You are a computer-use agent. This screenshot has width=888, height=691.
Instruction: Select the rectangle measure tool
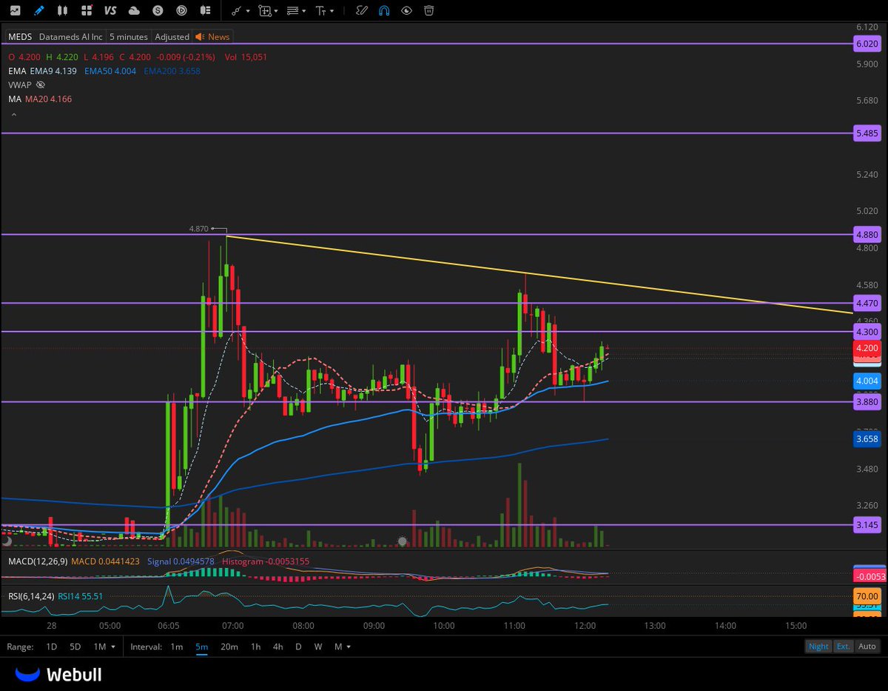264,10
